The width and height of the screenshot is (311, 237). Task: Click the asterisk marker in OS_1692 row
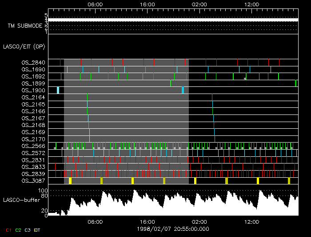click(x=245, y=78)
